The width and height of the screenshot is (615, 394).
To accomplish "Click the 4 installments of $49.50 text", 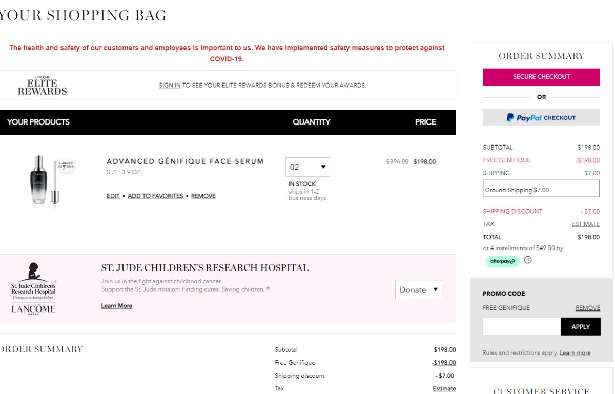I will click(x=523, y=248).
